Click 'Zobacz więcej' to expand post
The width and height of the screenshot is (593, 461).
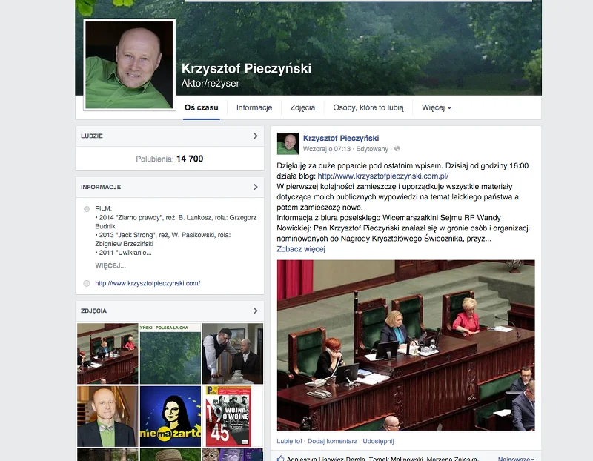(301, 249)
